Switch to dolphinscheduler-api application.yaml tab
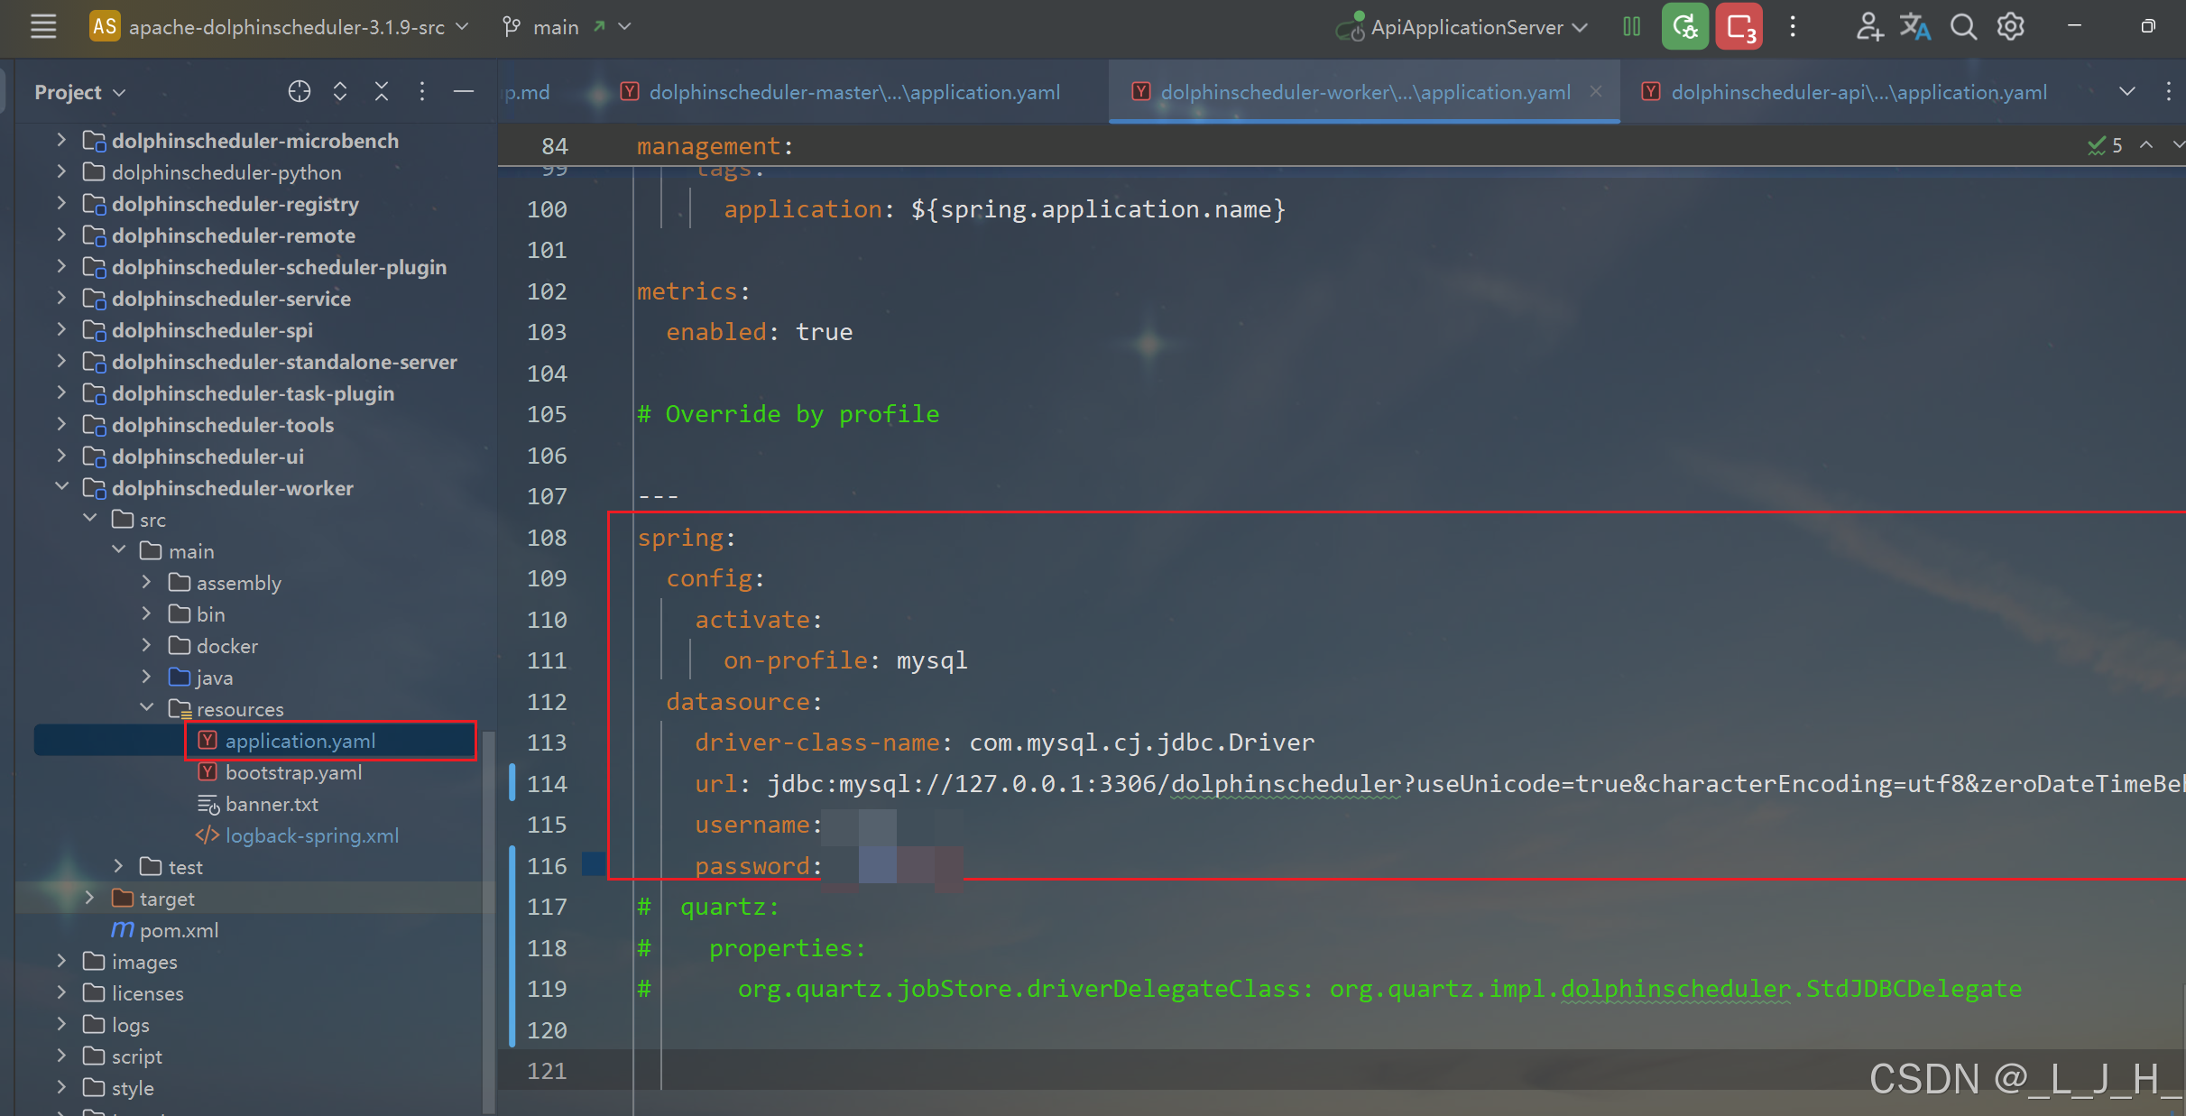This screenshot has height=1116, width=2186. pyautogui.click(x=1858, y=92)
